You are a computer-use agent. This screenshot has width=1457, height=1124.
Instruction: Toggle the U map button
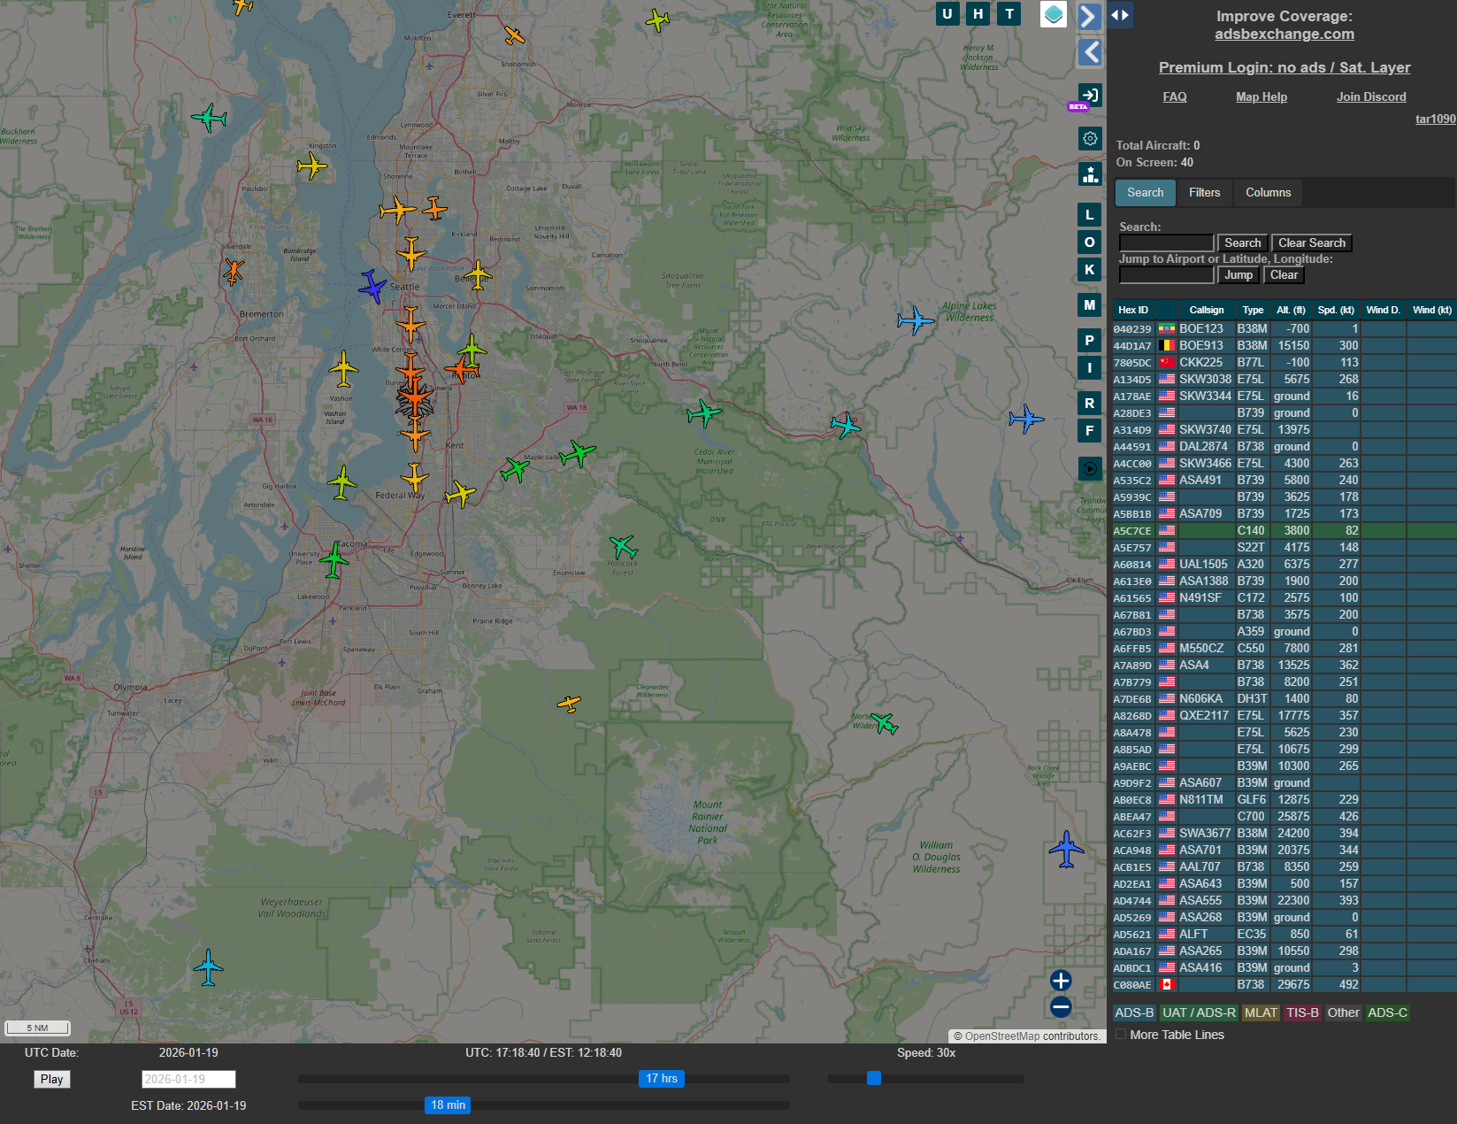click(947, 13)
